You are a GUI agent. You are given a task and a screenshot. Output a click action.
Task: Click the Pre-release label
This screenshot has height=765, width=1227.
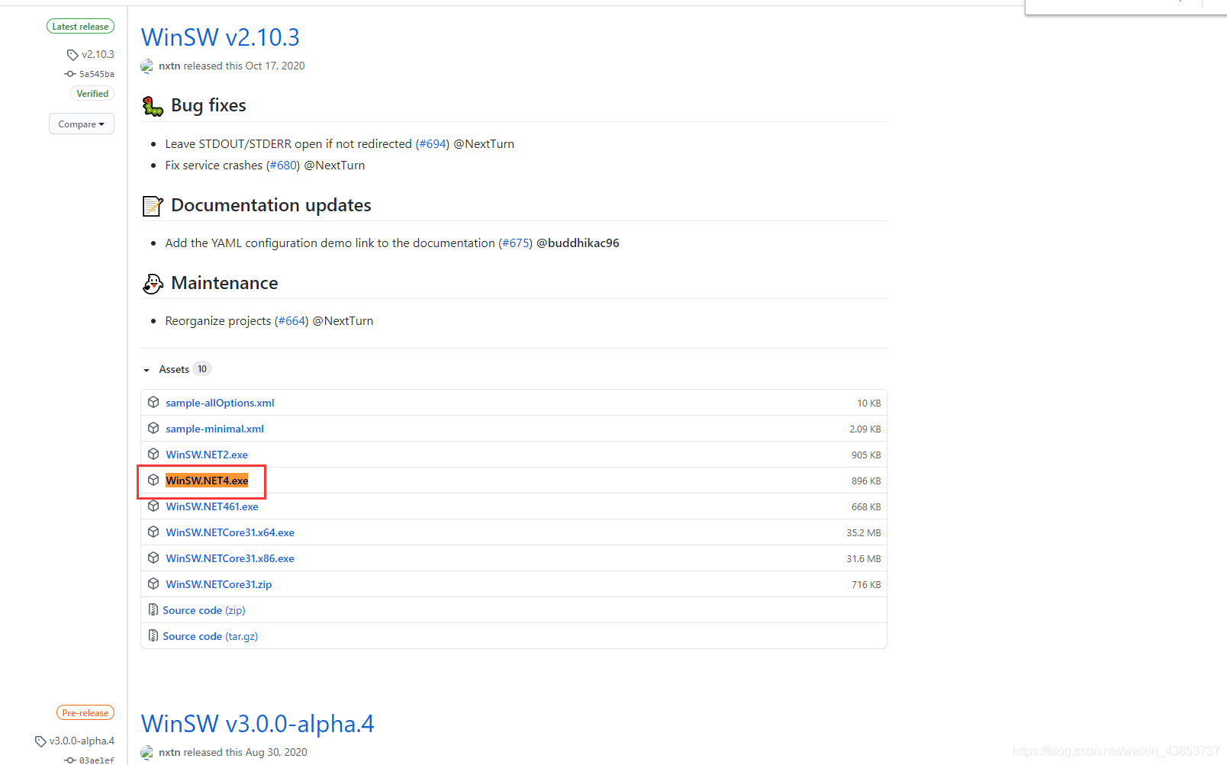85,713
